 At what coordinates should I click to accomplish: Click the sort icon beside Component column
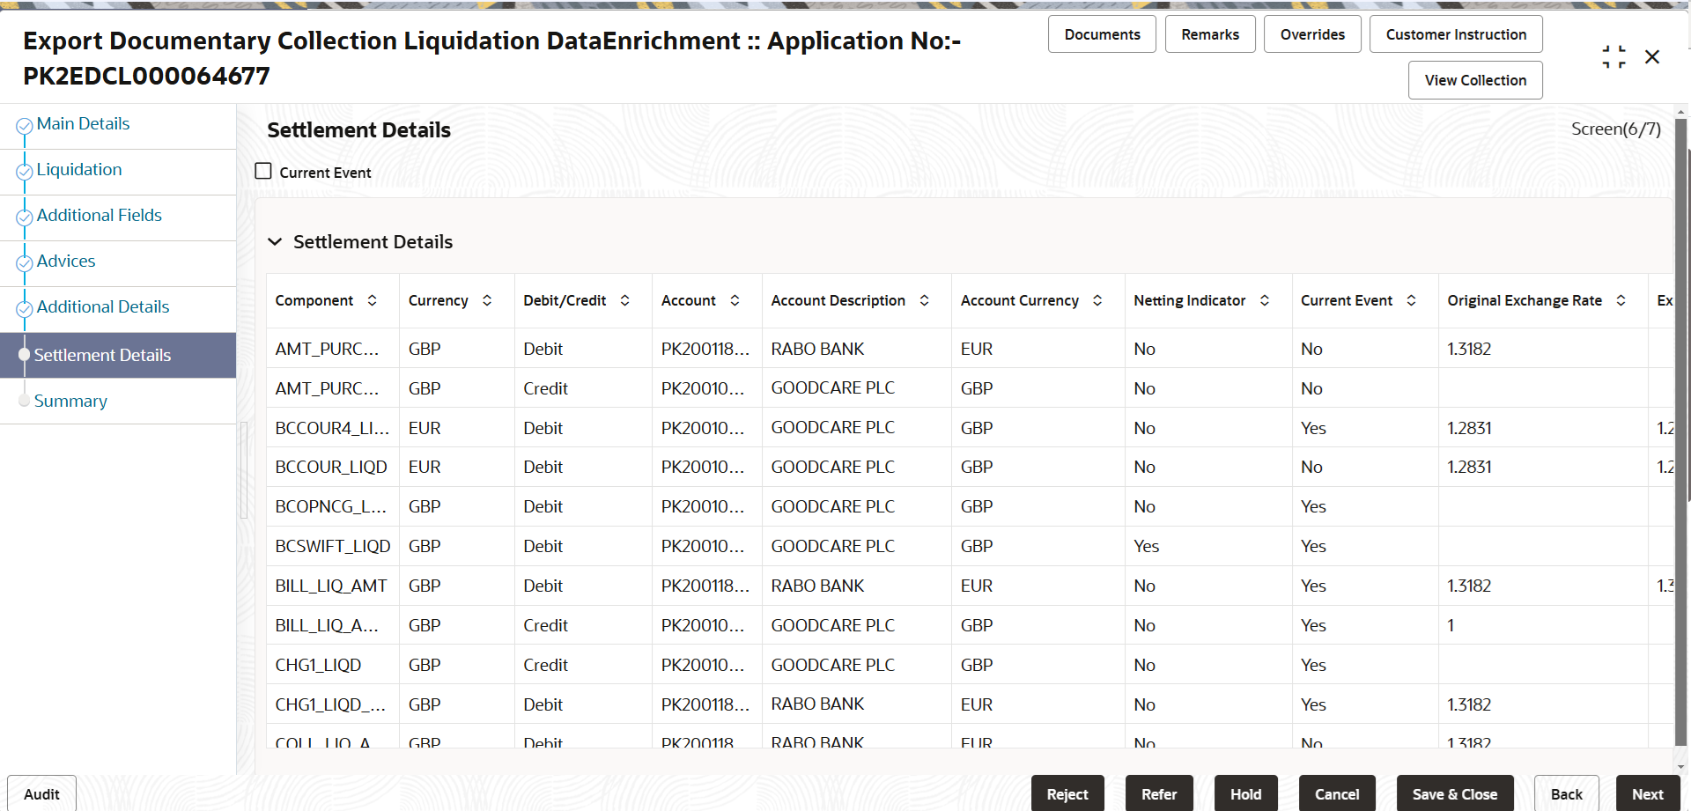373,300
